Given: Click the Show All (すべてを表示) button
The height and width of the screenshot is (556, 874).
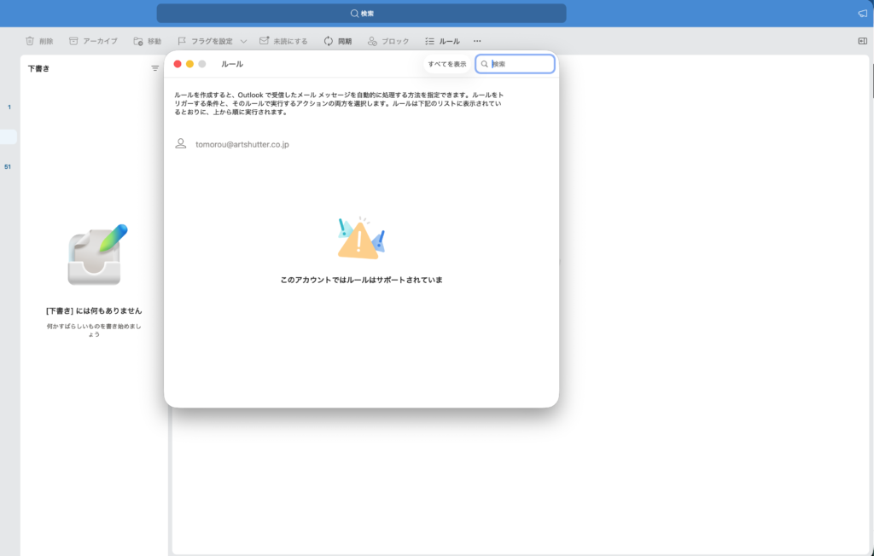Looking at the screenshot, I should (x=447, y=64).
